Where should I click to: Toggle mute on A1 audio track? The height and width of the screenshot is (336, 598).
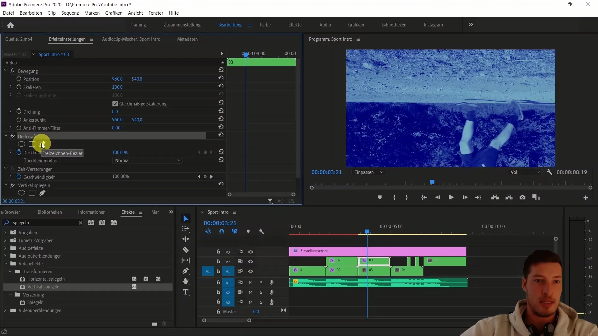250,282
